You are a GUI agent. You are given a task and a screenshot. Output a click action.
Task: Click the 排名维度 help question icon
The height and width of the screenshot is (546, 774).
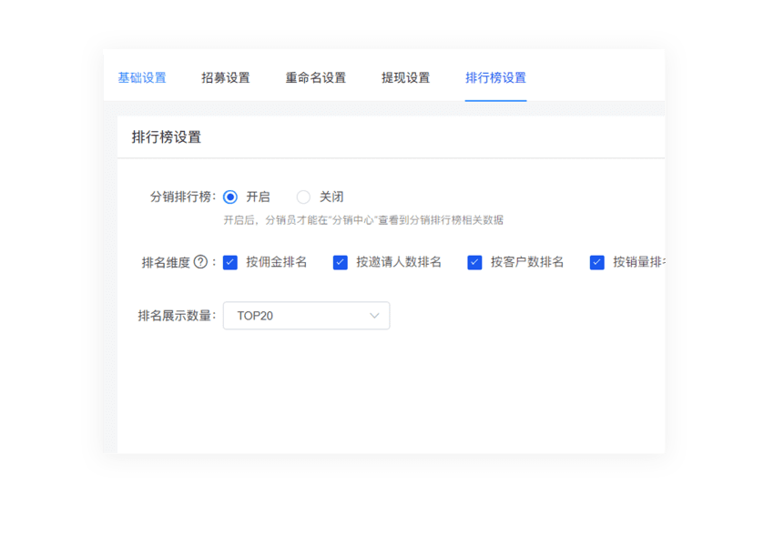pos(200,262)
